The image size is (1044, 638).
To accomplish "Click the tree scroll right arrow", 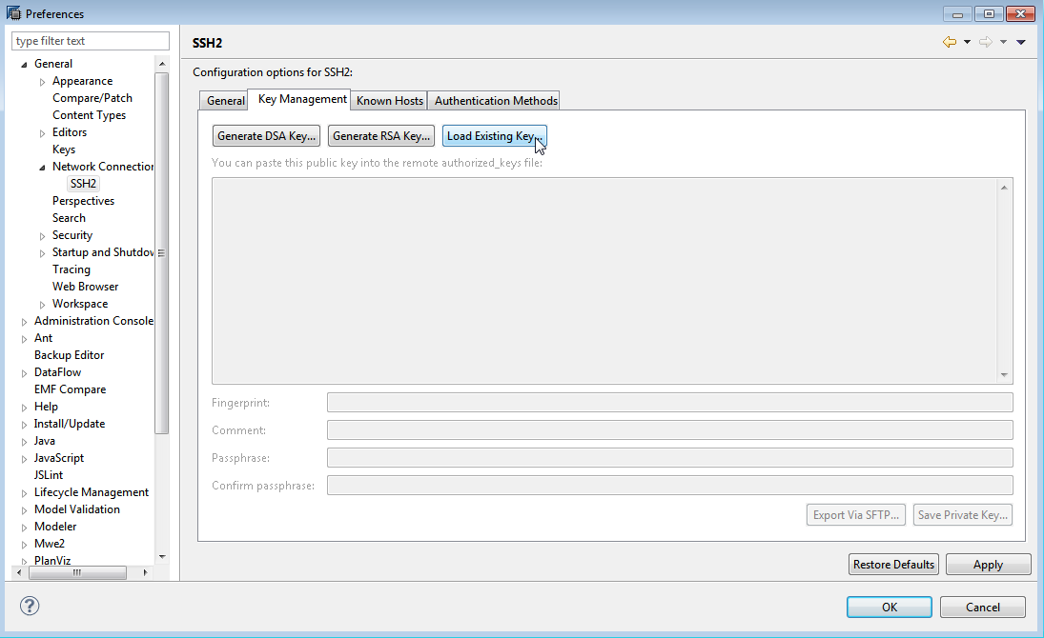I will (x=145, y=572).
